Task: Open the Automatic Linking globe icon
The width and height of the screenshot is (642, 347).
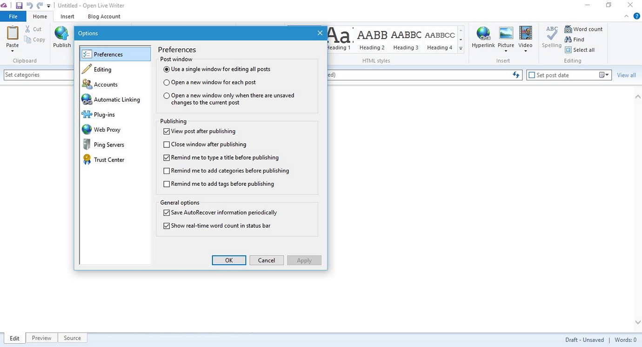Action: click(87, 100)
